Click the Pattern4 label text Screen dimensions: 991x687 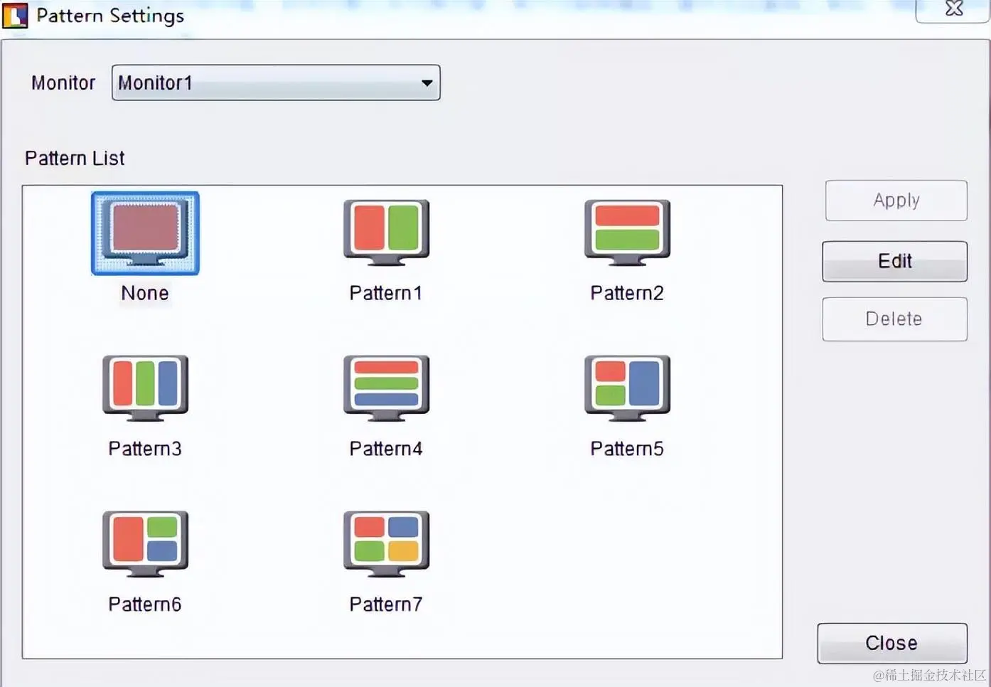(386, 449)
